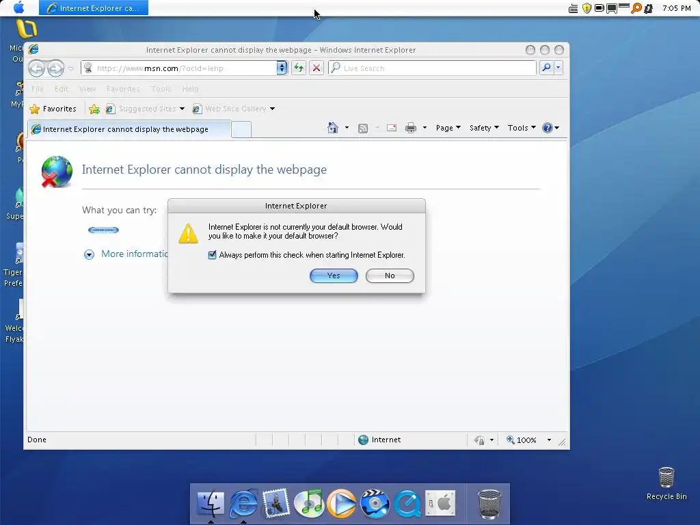Open the File menu
The width and height of the screenshot is (700, 525).
(38, 89)
